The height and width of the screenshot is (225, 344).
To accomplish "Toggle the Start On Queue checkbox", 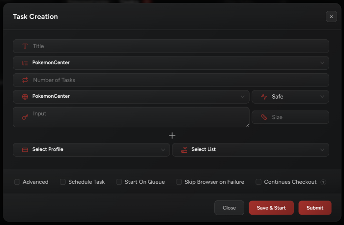I will coord(119,182).
